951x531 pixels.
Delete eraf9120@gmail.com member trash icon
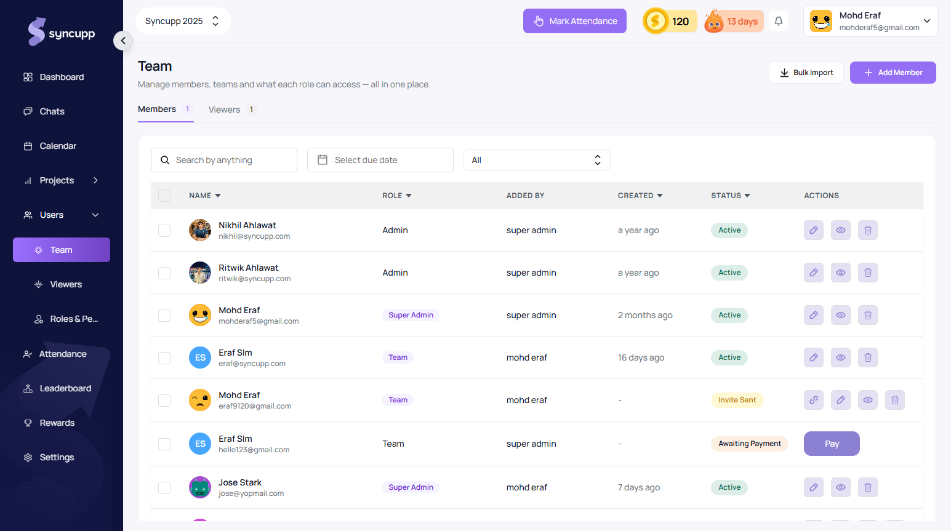pos(895,400)
